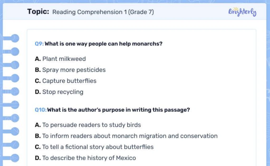
Task: Choose option B "Spray more pesticides"
Action: (x=74, y=70)
